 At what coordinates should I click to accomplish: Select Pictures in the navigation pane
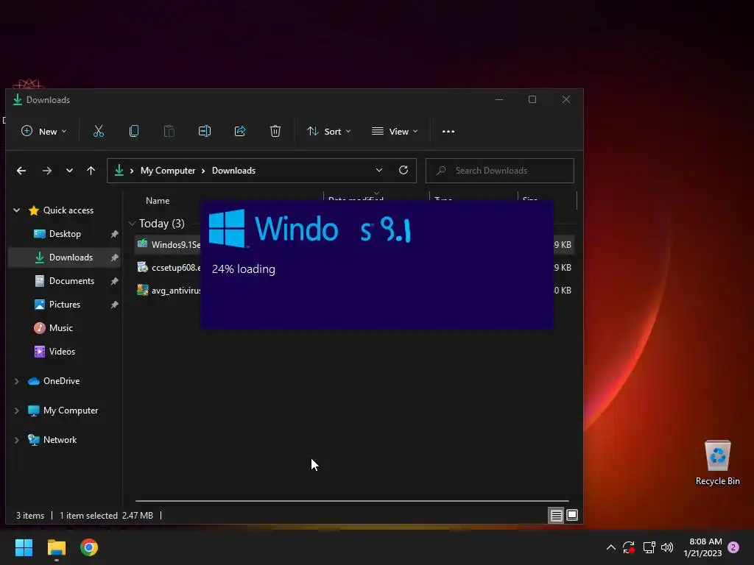pyautogui.click(x=65, y=305)
